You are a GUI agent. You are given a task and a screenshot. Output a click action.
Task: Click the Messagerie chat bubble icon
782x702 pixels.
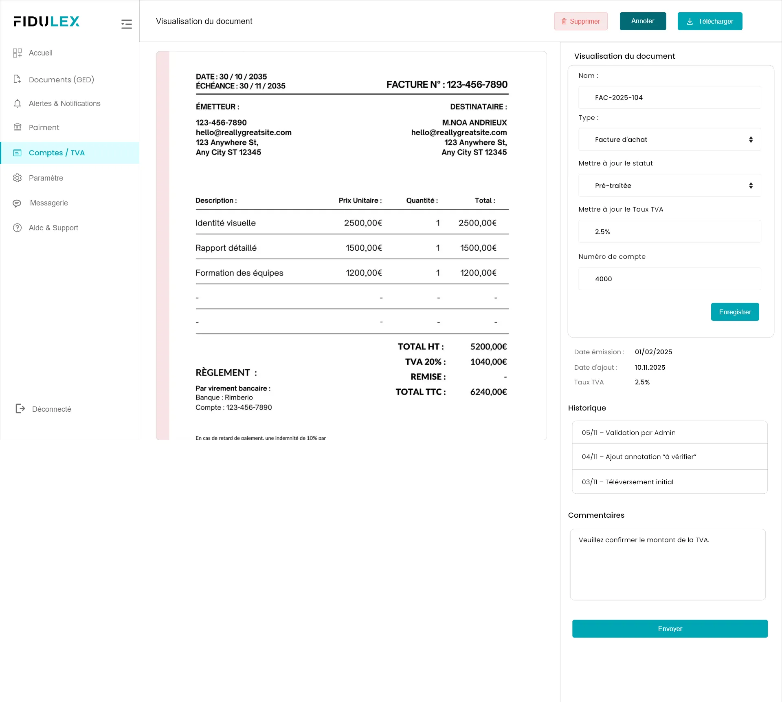click(17, 203)
